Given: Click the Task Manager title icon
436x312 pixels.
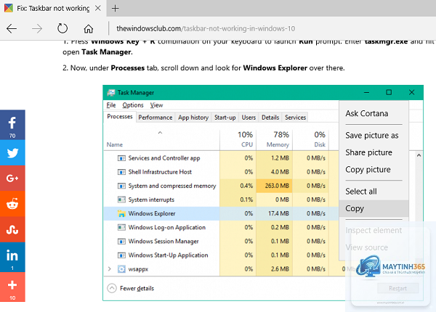Looking at the screenshot, I should (x=111, y=92).
